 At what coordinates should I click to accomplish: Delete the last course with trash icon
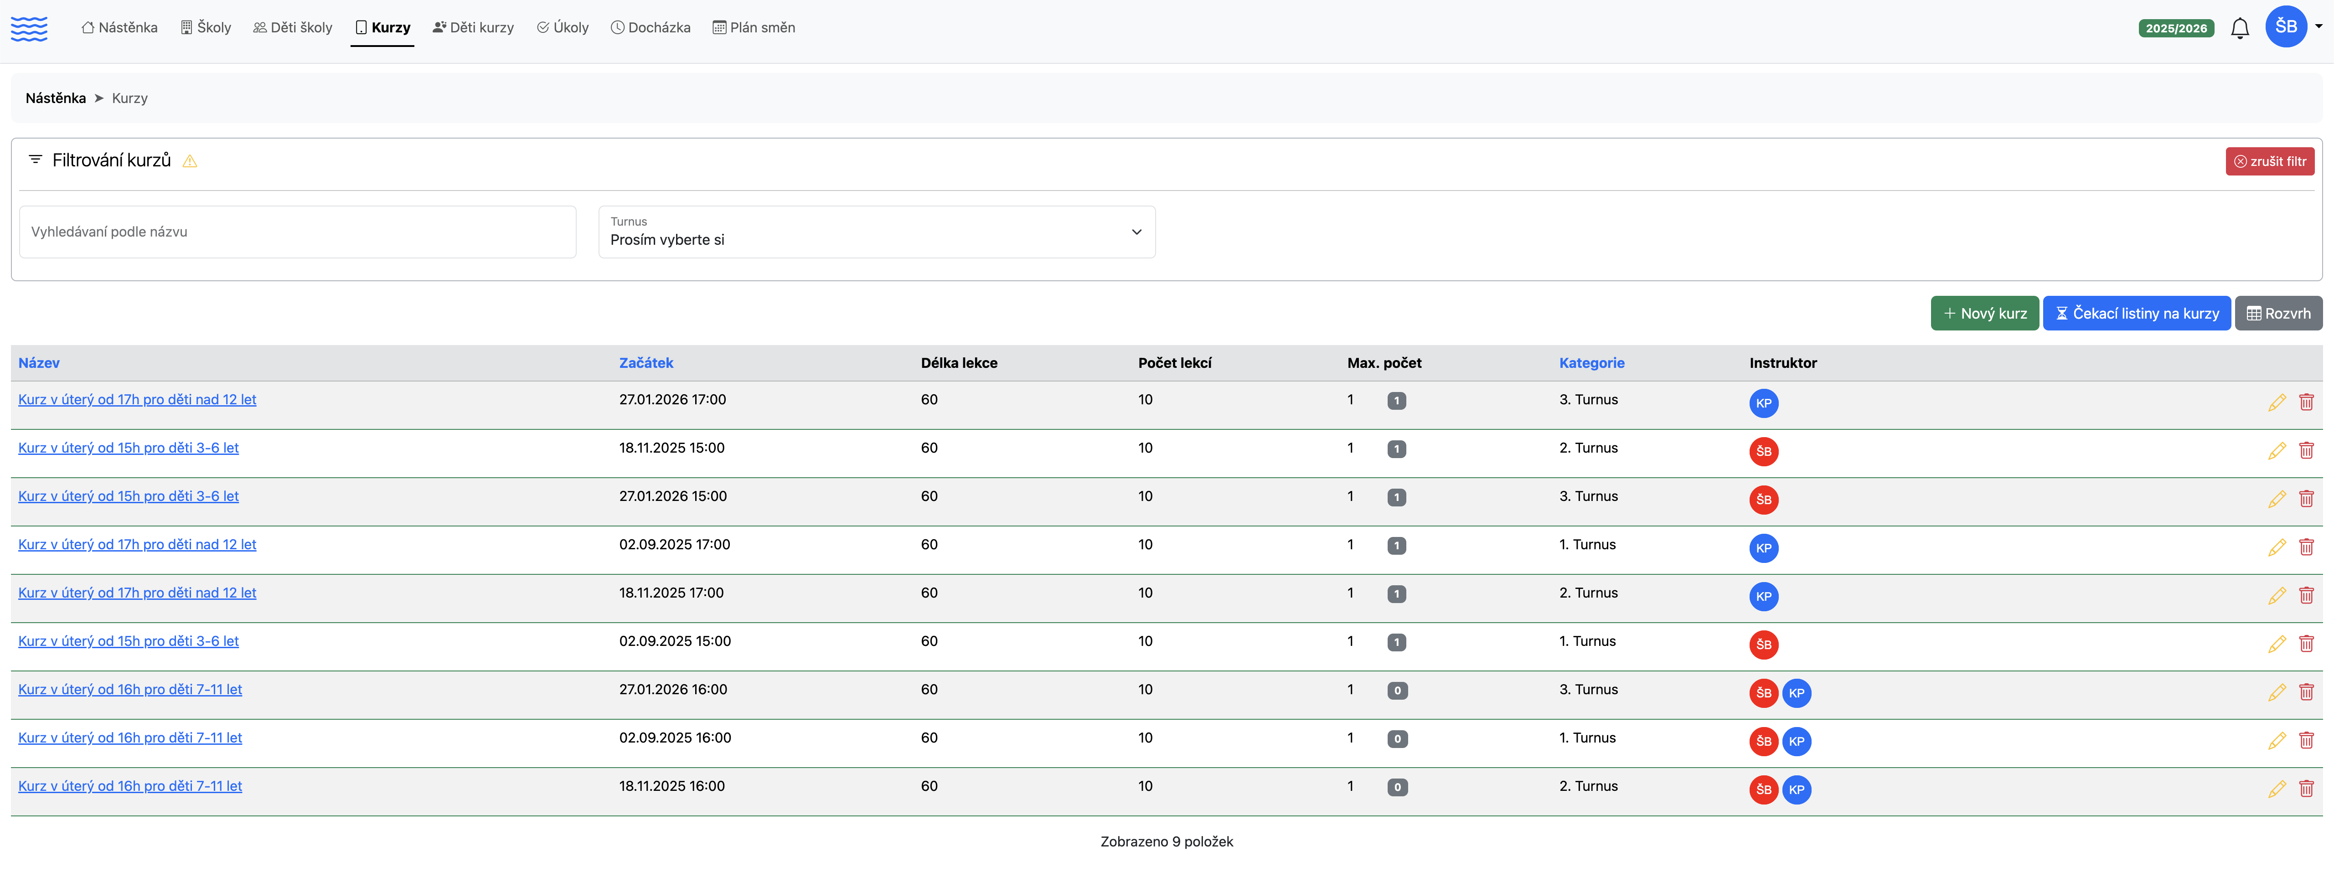tap(2306, 788)
